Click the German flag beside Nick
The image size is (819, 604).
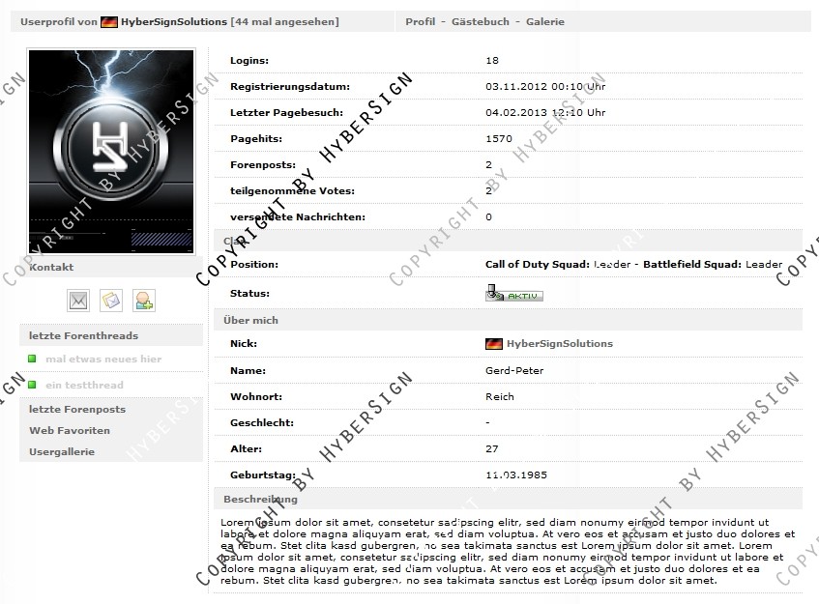click(493, 344)
